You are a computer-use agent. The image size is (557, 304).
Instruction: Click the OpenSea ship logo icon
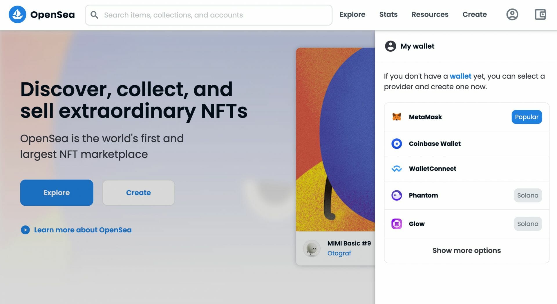pos(17,15)
